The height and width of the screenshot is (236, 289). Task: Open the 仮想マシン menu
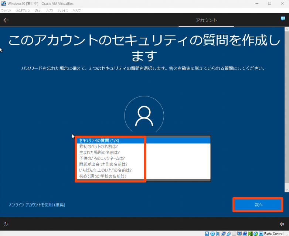pyautogui.click(x=23, y=10)
